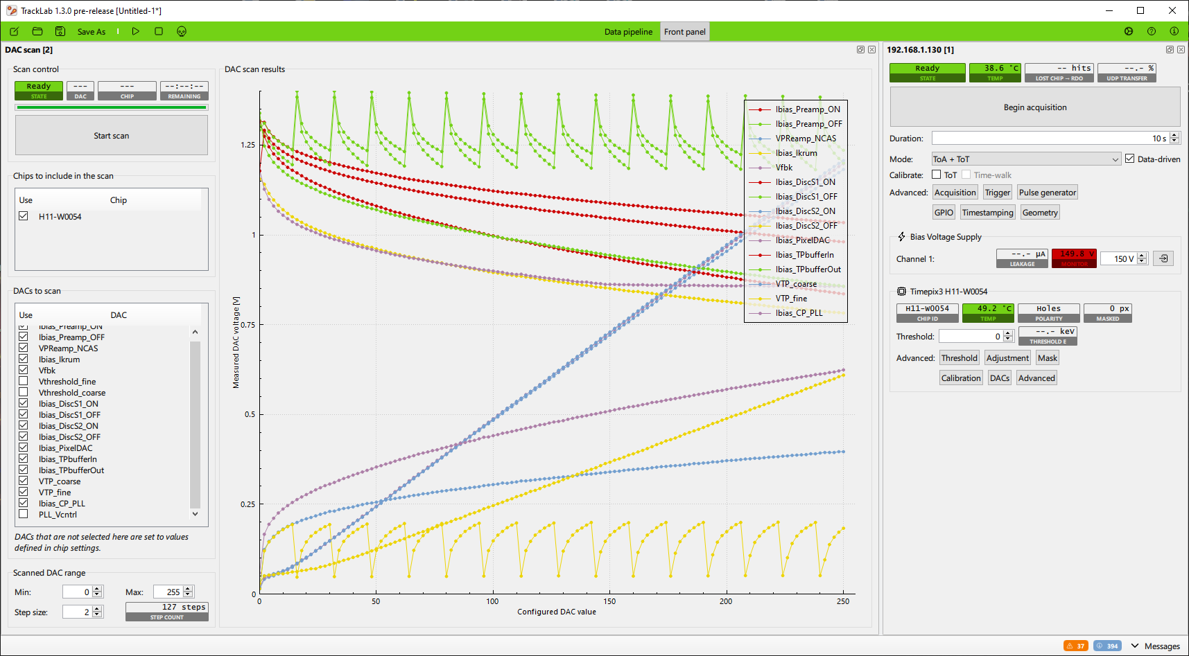The width and height of the screenshot is (1189, 656).
Task: Save project with the floppy disk icon
Action: point(60,31)
